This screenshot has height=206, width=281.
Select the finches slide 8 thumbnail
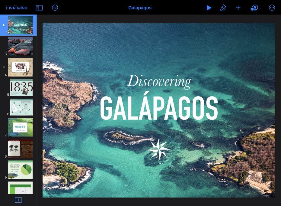point(20,149)
